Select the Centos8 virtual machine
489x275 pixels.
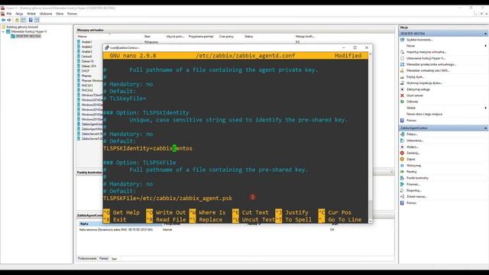[86, 57]
